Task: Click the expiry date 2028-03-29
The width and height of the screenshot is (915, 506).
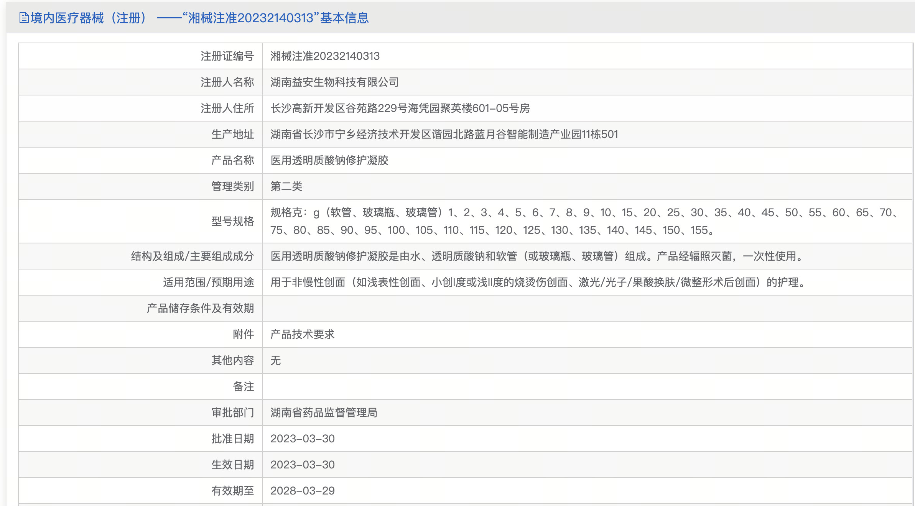Action: (303, 491)
